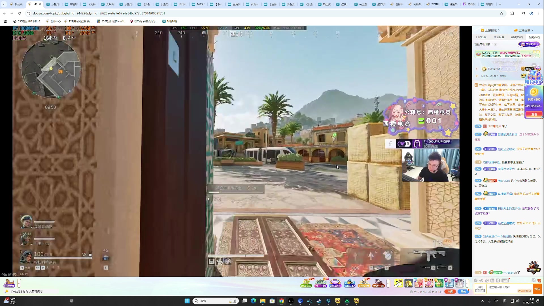Open Steam from the taskbar
The height and width of the screenshot is (306, 544).
pos(319,301)
